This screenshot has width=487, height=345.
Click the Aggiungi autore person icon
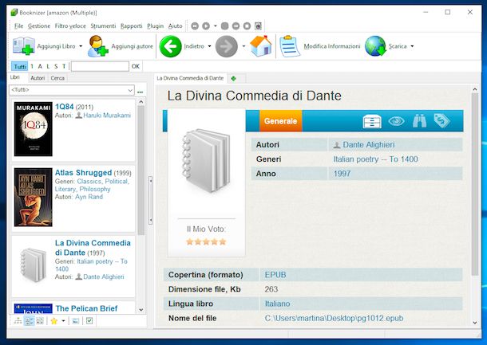click(x=98, y=46)
